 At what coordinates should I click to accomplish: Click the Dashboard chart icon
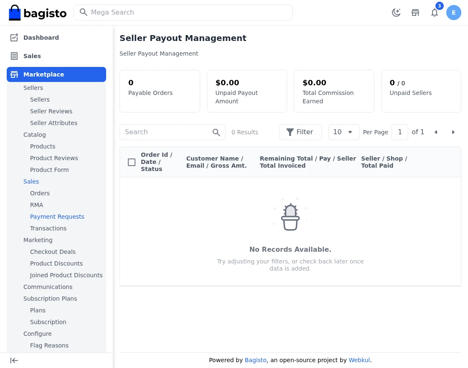click(x=14, y=38)
